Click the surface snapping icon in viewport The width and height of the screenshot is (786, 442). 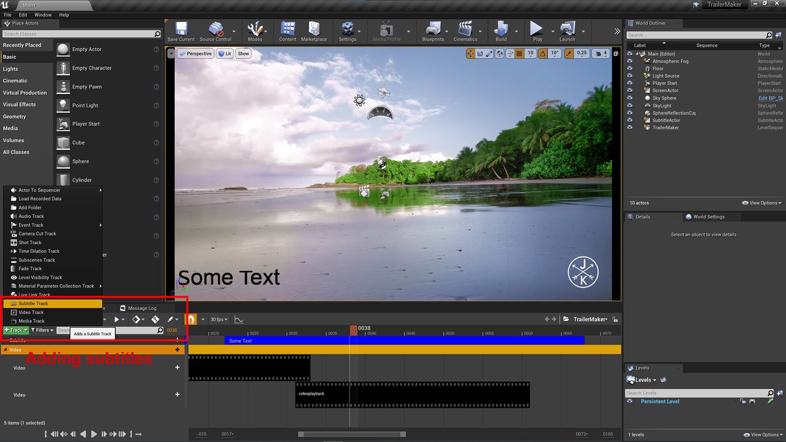pyautogui.click(x=510, y=53)
